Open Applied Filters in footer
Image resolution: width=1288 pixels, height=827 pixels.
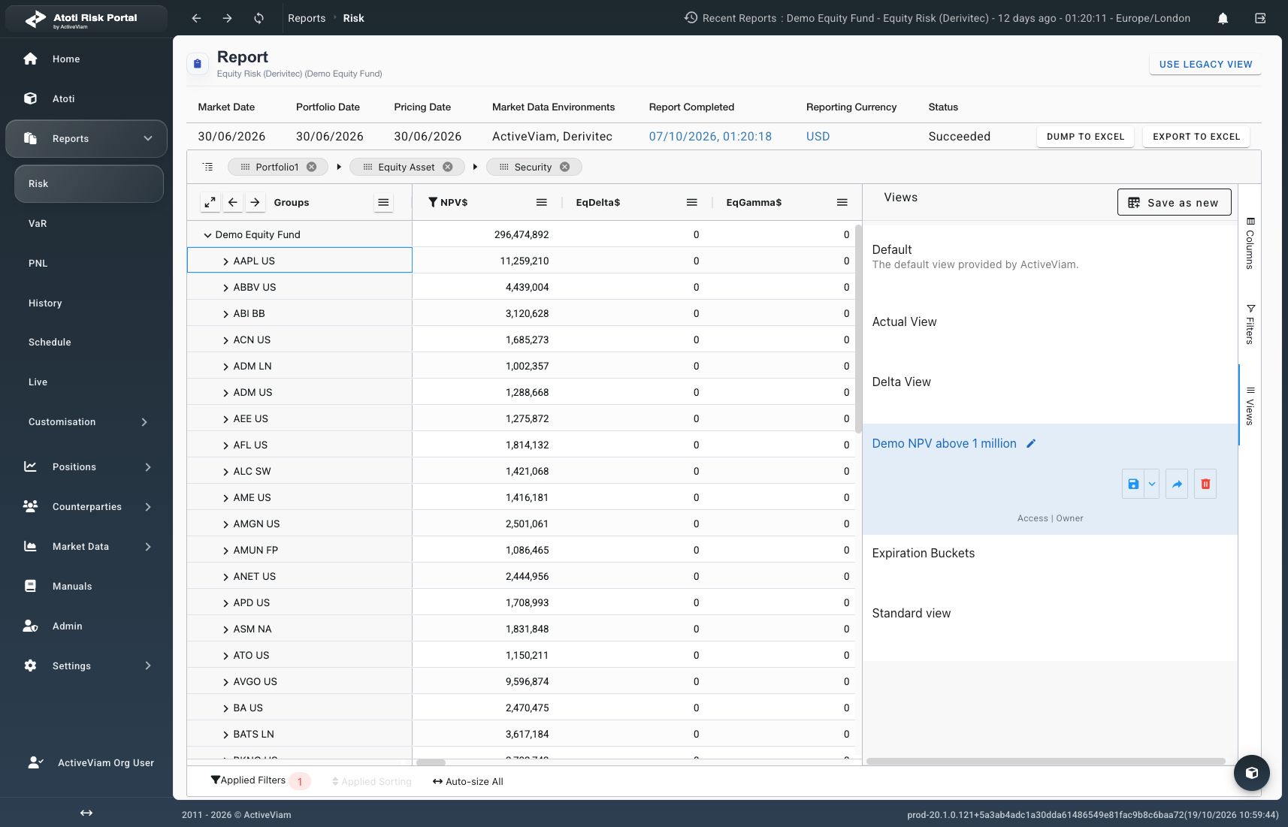259,780
